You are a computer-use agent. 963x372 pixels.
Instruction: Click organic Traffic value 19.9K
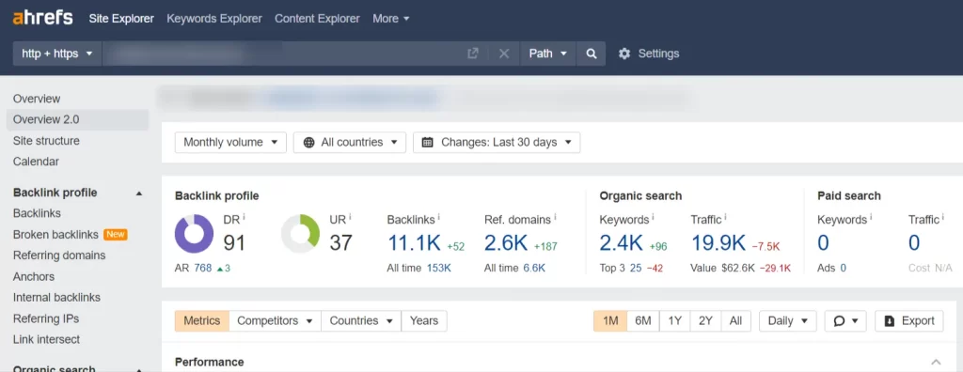(718, 243)
